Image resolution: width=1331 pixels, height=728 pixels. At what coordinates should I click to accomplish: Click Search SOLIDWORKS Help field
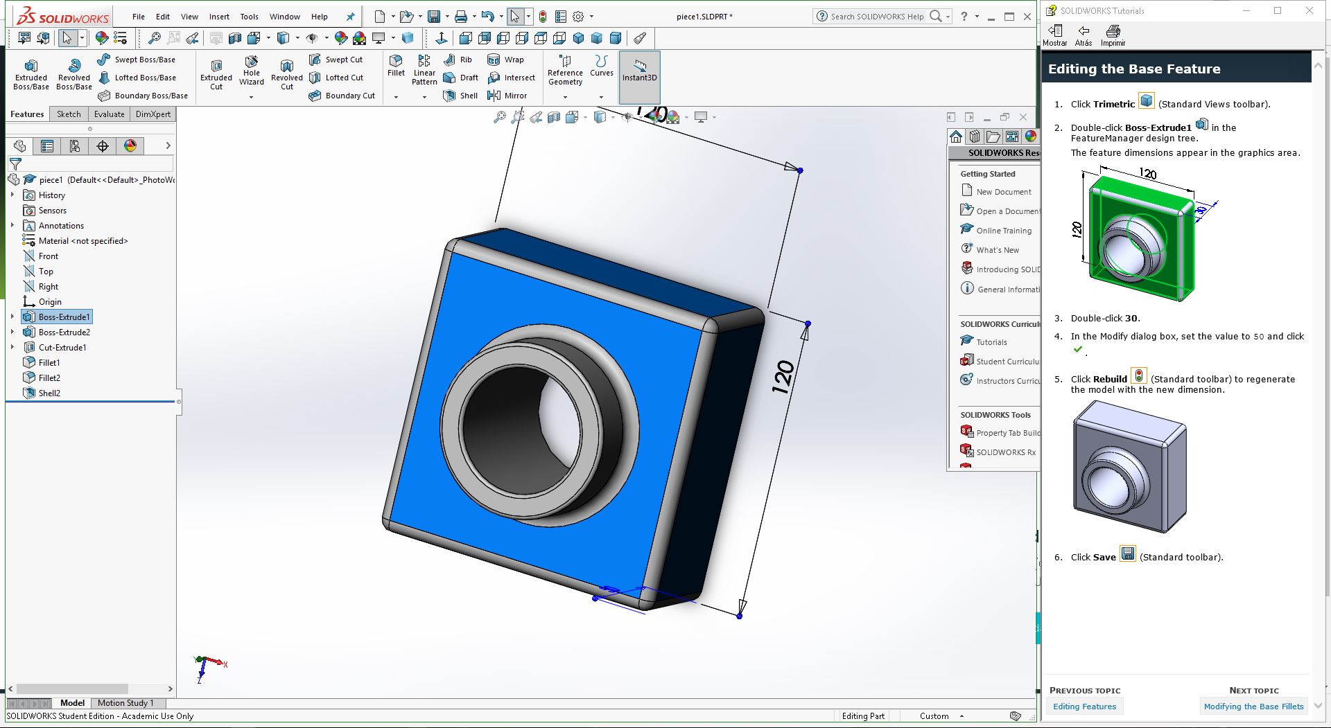[876, 17]
